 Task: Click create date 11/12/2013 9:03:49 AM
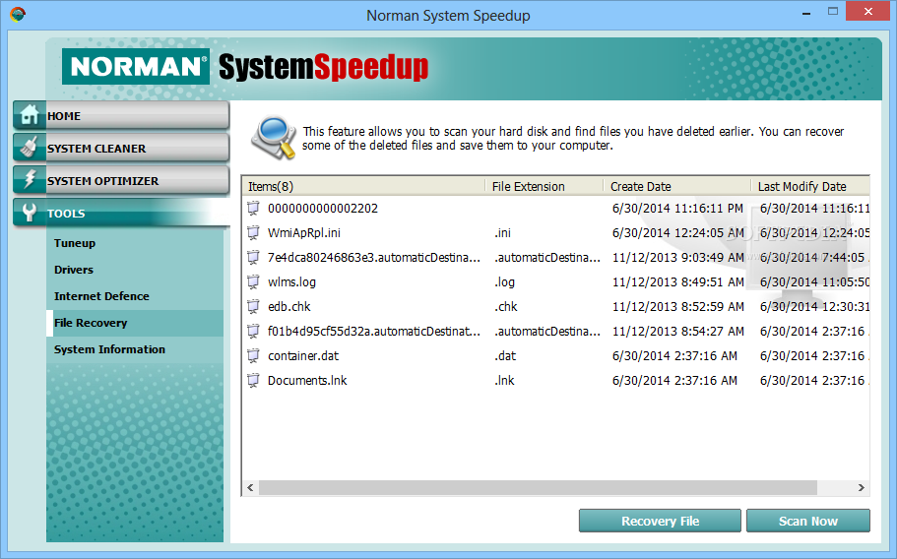677,257
